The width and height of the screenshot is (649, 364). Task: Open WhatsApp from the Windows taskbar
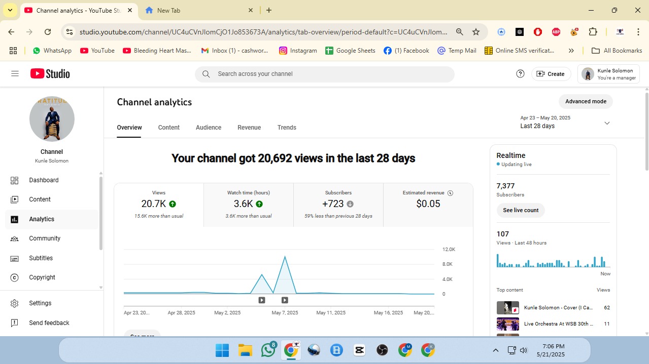268,350
